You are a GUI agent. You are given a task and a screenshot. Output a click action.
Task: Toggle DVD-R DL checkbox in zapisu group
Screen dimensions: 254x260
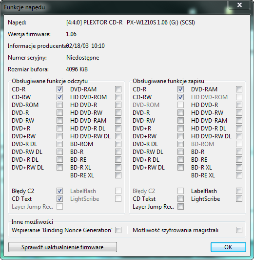tap(180, 144)
